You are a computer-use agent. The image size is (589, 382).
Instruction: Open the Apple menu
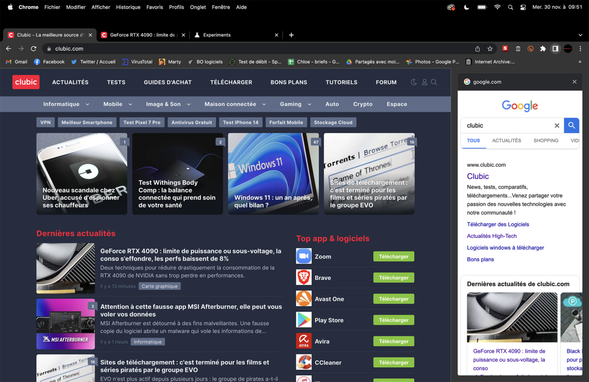(x=10, y=7)
